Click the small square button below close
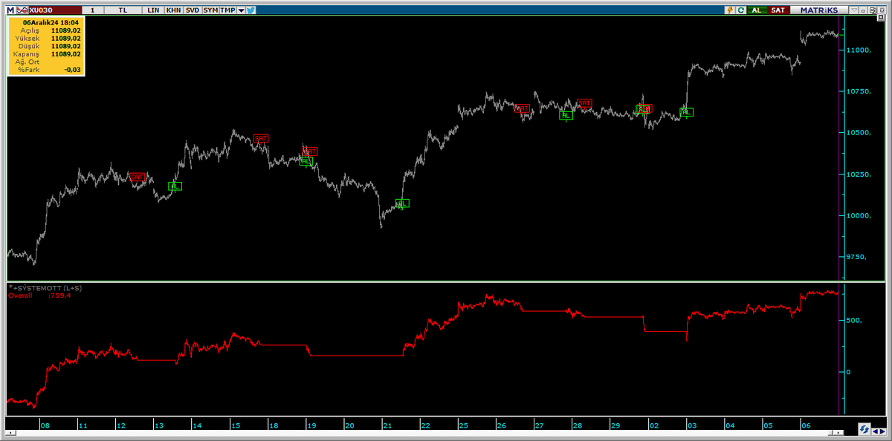This screenshot has height=441, width=892. tap(881, 17)
